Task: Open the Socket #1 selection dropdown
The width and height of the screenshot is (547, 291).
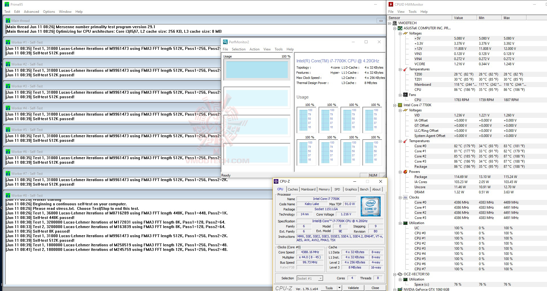Action: pos(321,278)
